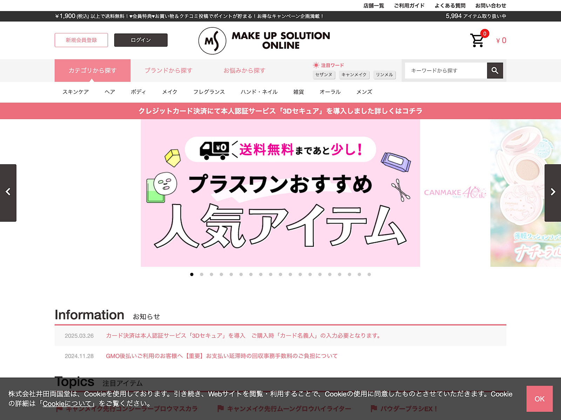561x420 pixels.
Task: Select the スキンケア category tab
Action: [76, 92]
